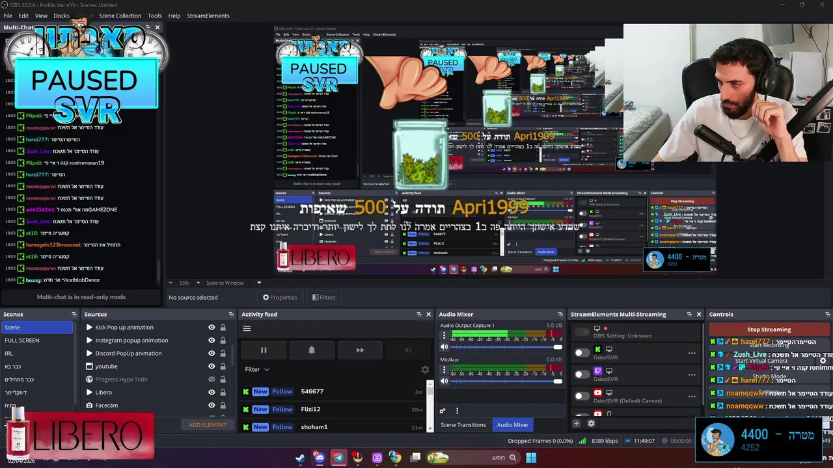This screenshot has height=468, width=833.
Task: Open Activity feed settings gear
Action: point(425,369)
